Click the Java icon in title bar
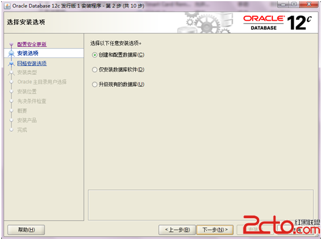Viewport: 322px width, 240px height. click(x=7, y=6)
